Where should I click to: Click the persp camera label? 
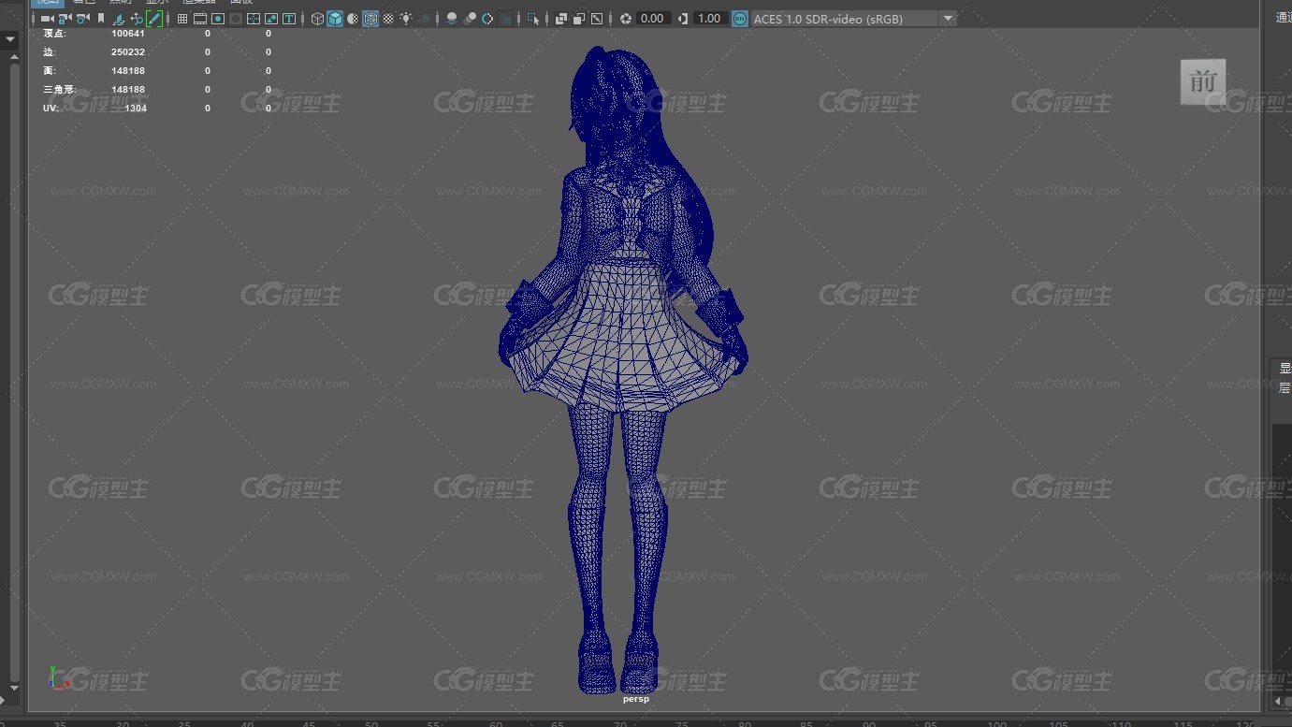pyautogui.click(x=635, y=699)
